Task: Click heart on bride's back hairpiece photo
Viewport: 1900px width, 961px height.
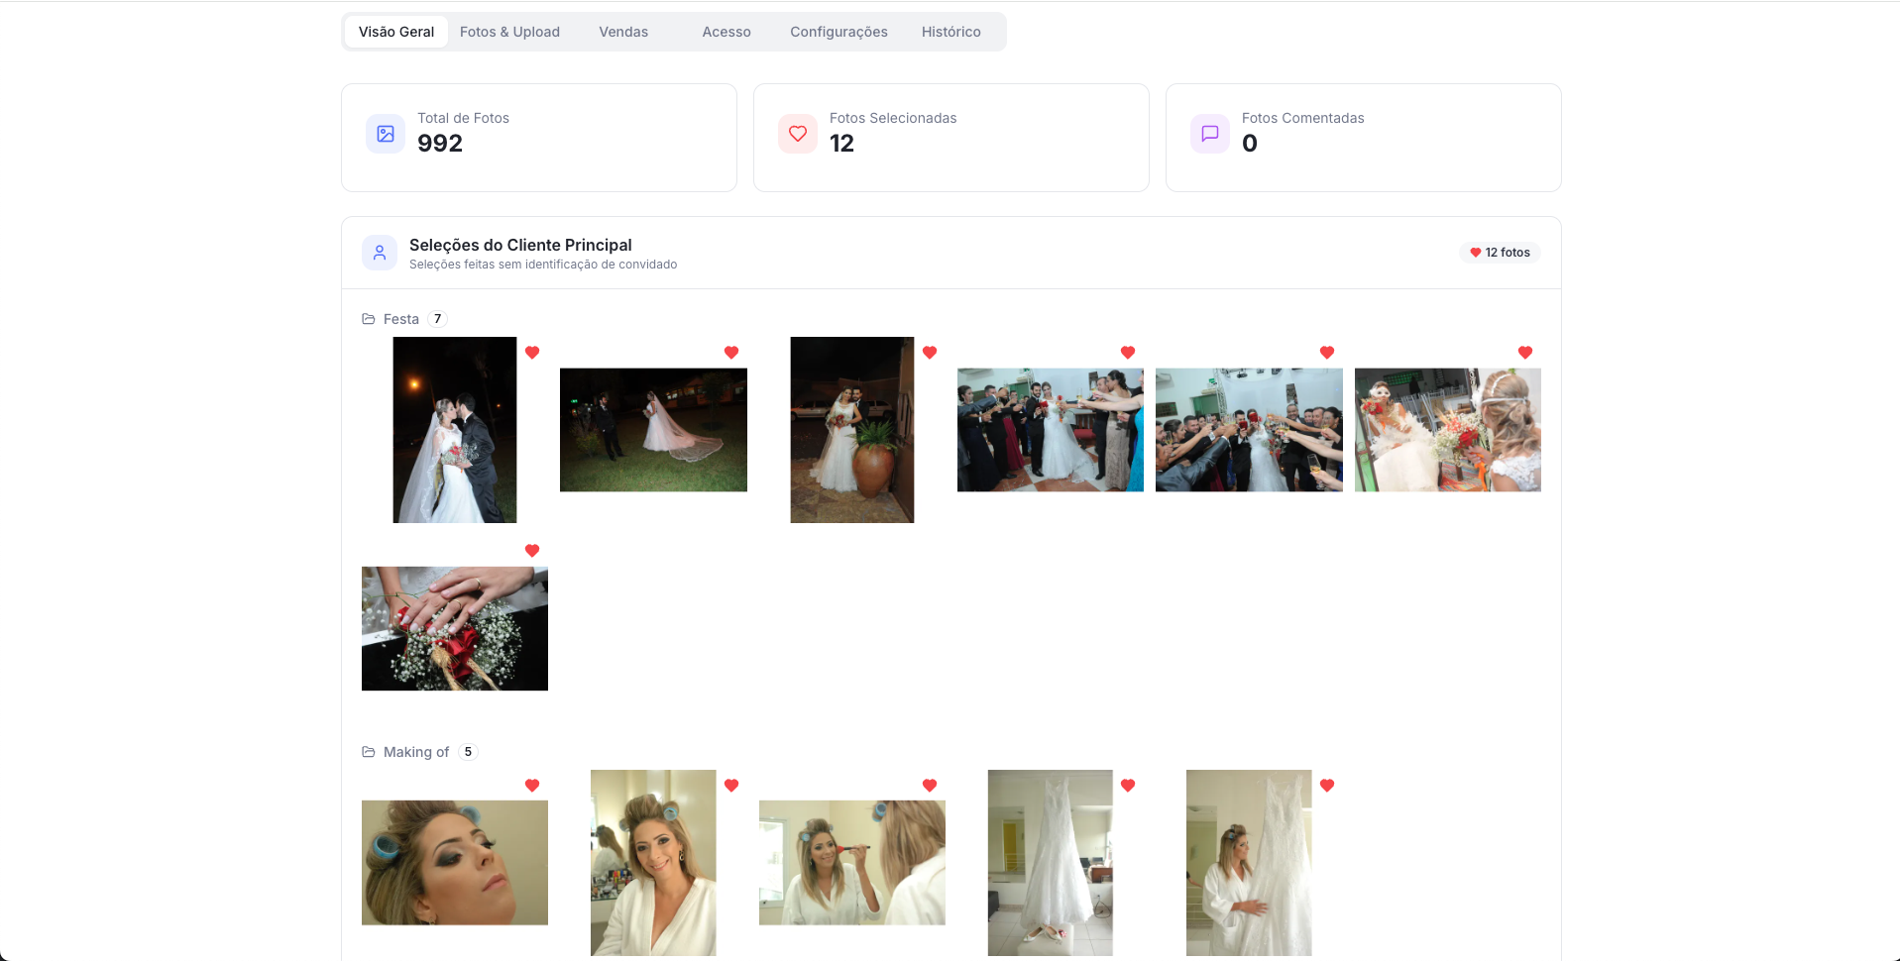Action: pos(1525,353)
